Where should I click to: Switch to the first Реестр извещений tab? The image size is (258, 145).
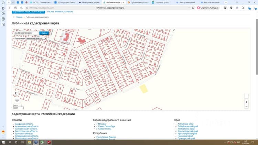tap(186, 2)
